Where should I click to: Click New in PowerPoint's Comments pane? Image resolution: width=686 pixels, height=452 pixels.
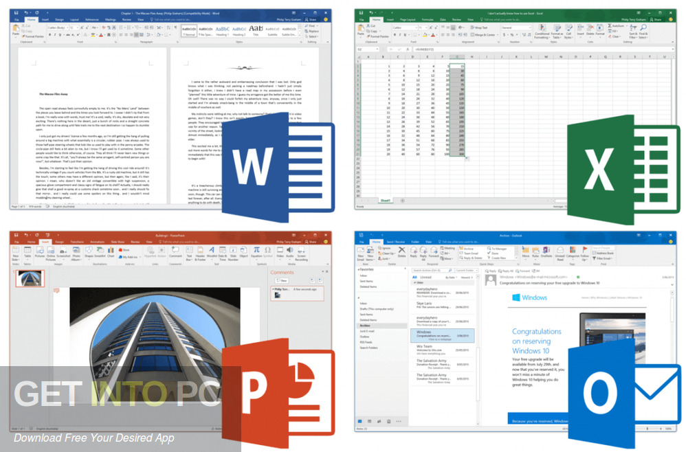pos(281,280)
